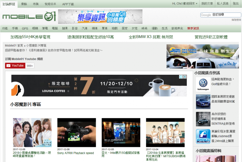The height and width of the screenshot is (162, 242).
Task: Open the 單車 category menu
Action: coord(105,28)
